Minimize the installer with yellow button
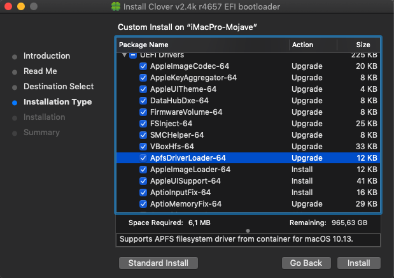This screenshot has height=278, width=394. pos(21,6)
